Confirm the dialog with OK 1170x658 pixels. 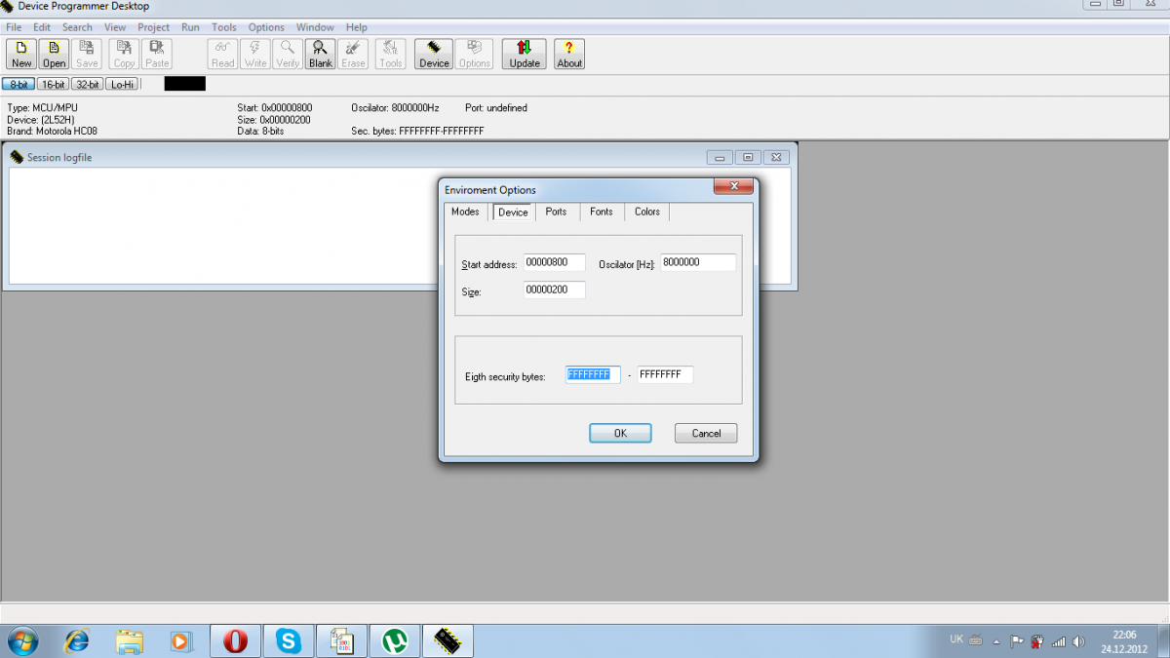(620, 433)
